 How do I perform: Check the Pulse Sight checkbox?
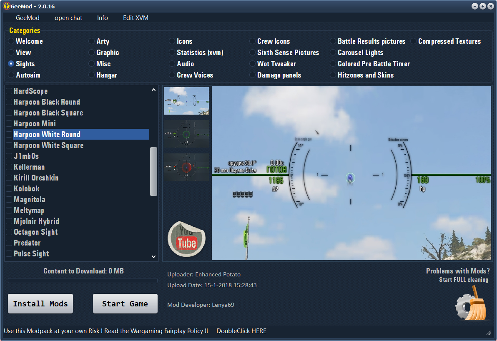9,254
